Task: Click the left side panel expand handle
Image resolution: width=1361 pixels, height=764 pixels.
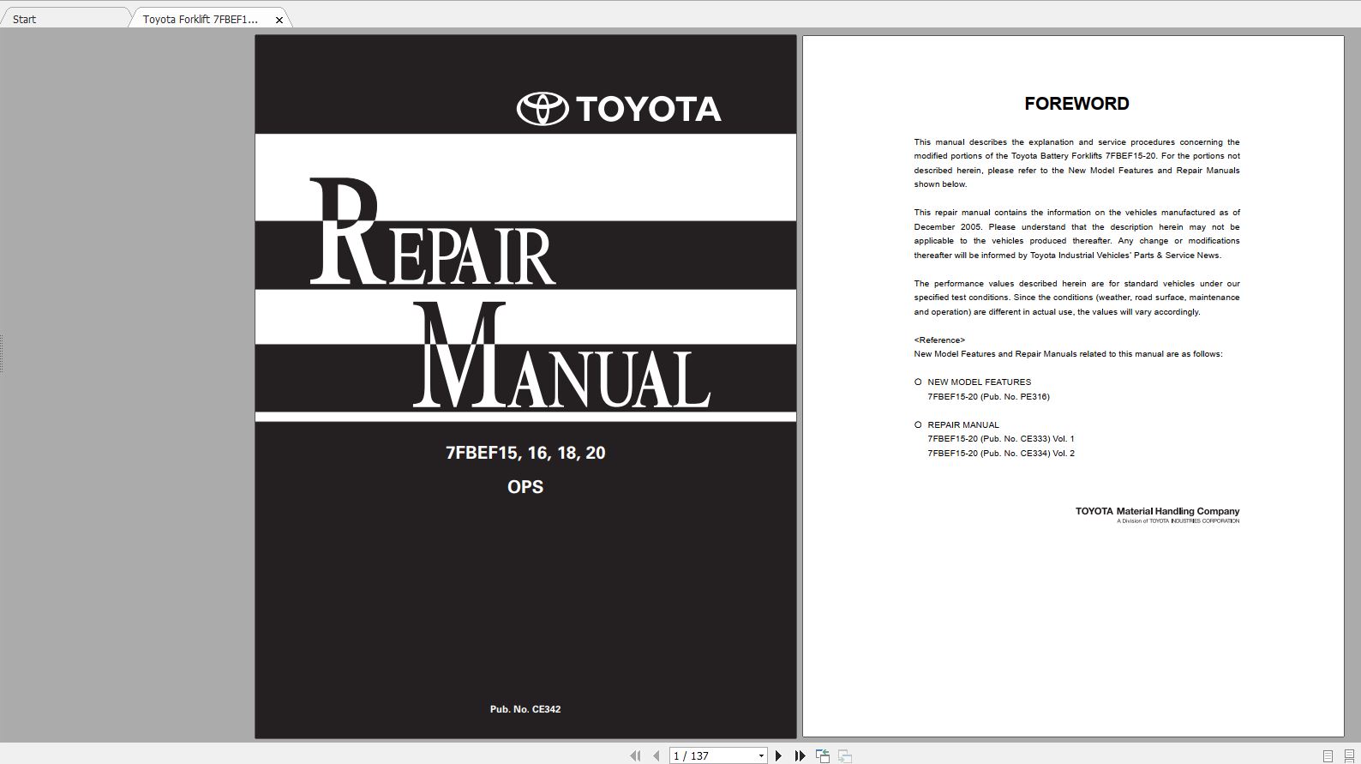Action: [x=2, y=353]
